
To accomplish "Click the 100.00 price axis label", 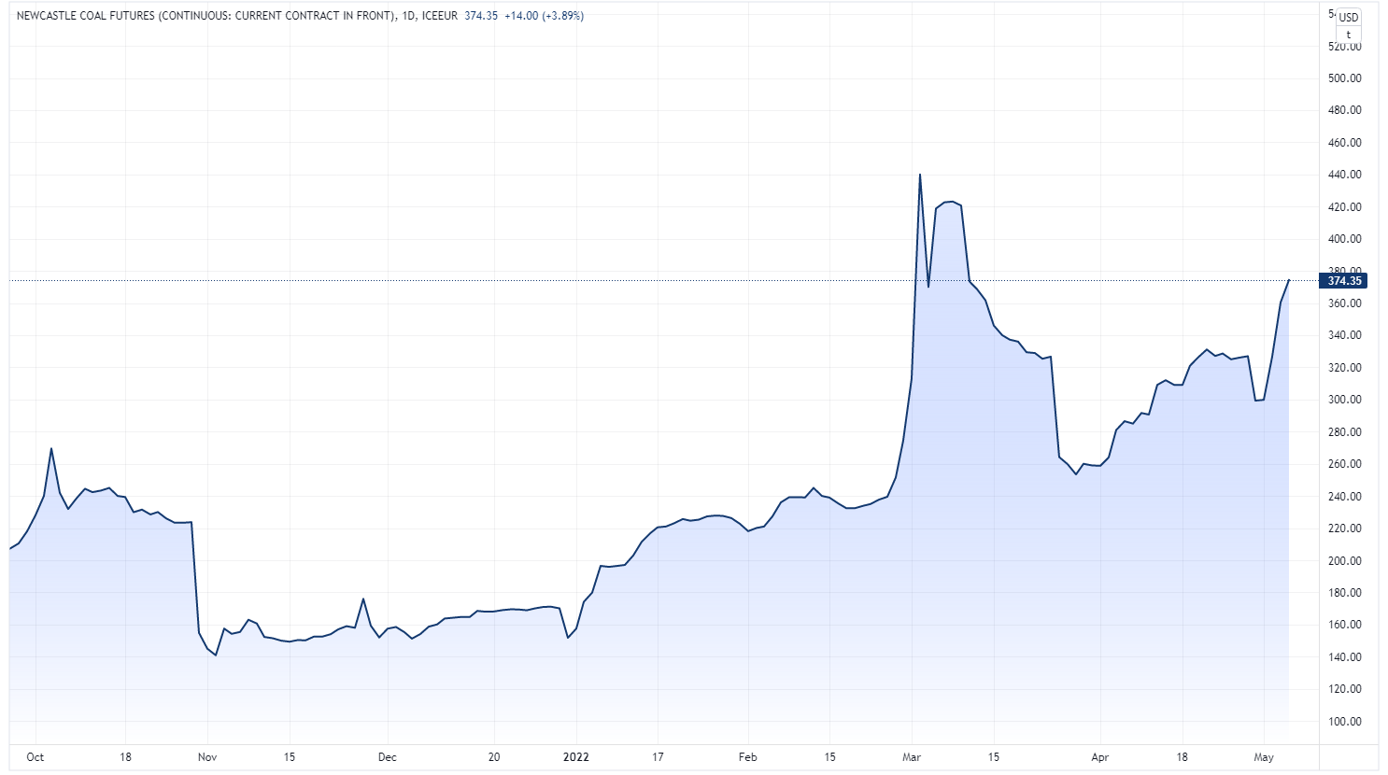I will (x=1344, y=722).
